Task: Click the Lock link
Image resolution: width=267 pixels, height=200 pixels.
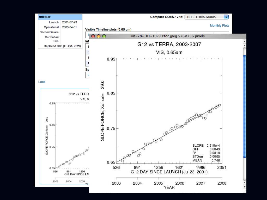Action: point(42,82)
